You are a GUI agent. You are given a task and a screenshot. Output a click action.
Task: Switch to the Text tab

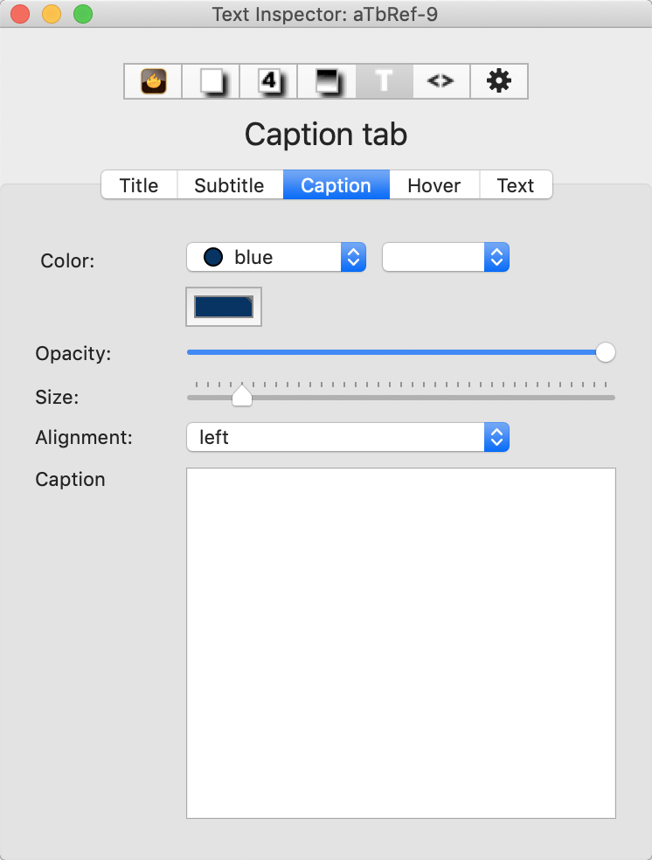515,185
